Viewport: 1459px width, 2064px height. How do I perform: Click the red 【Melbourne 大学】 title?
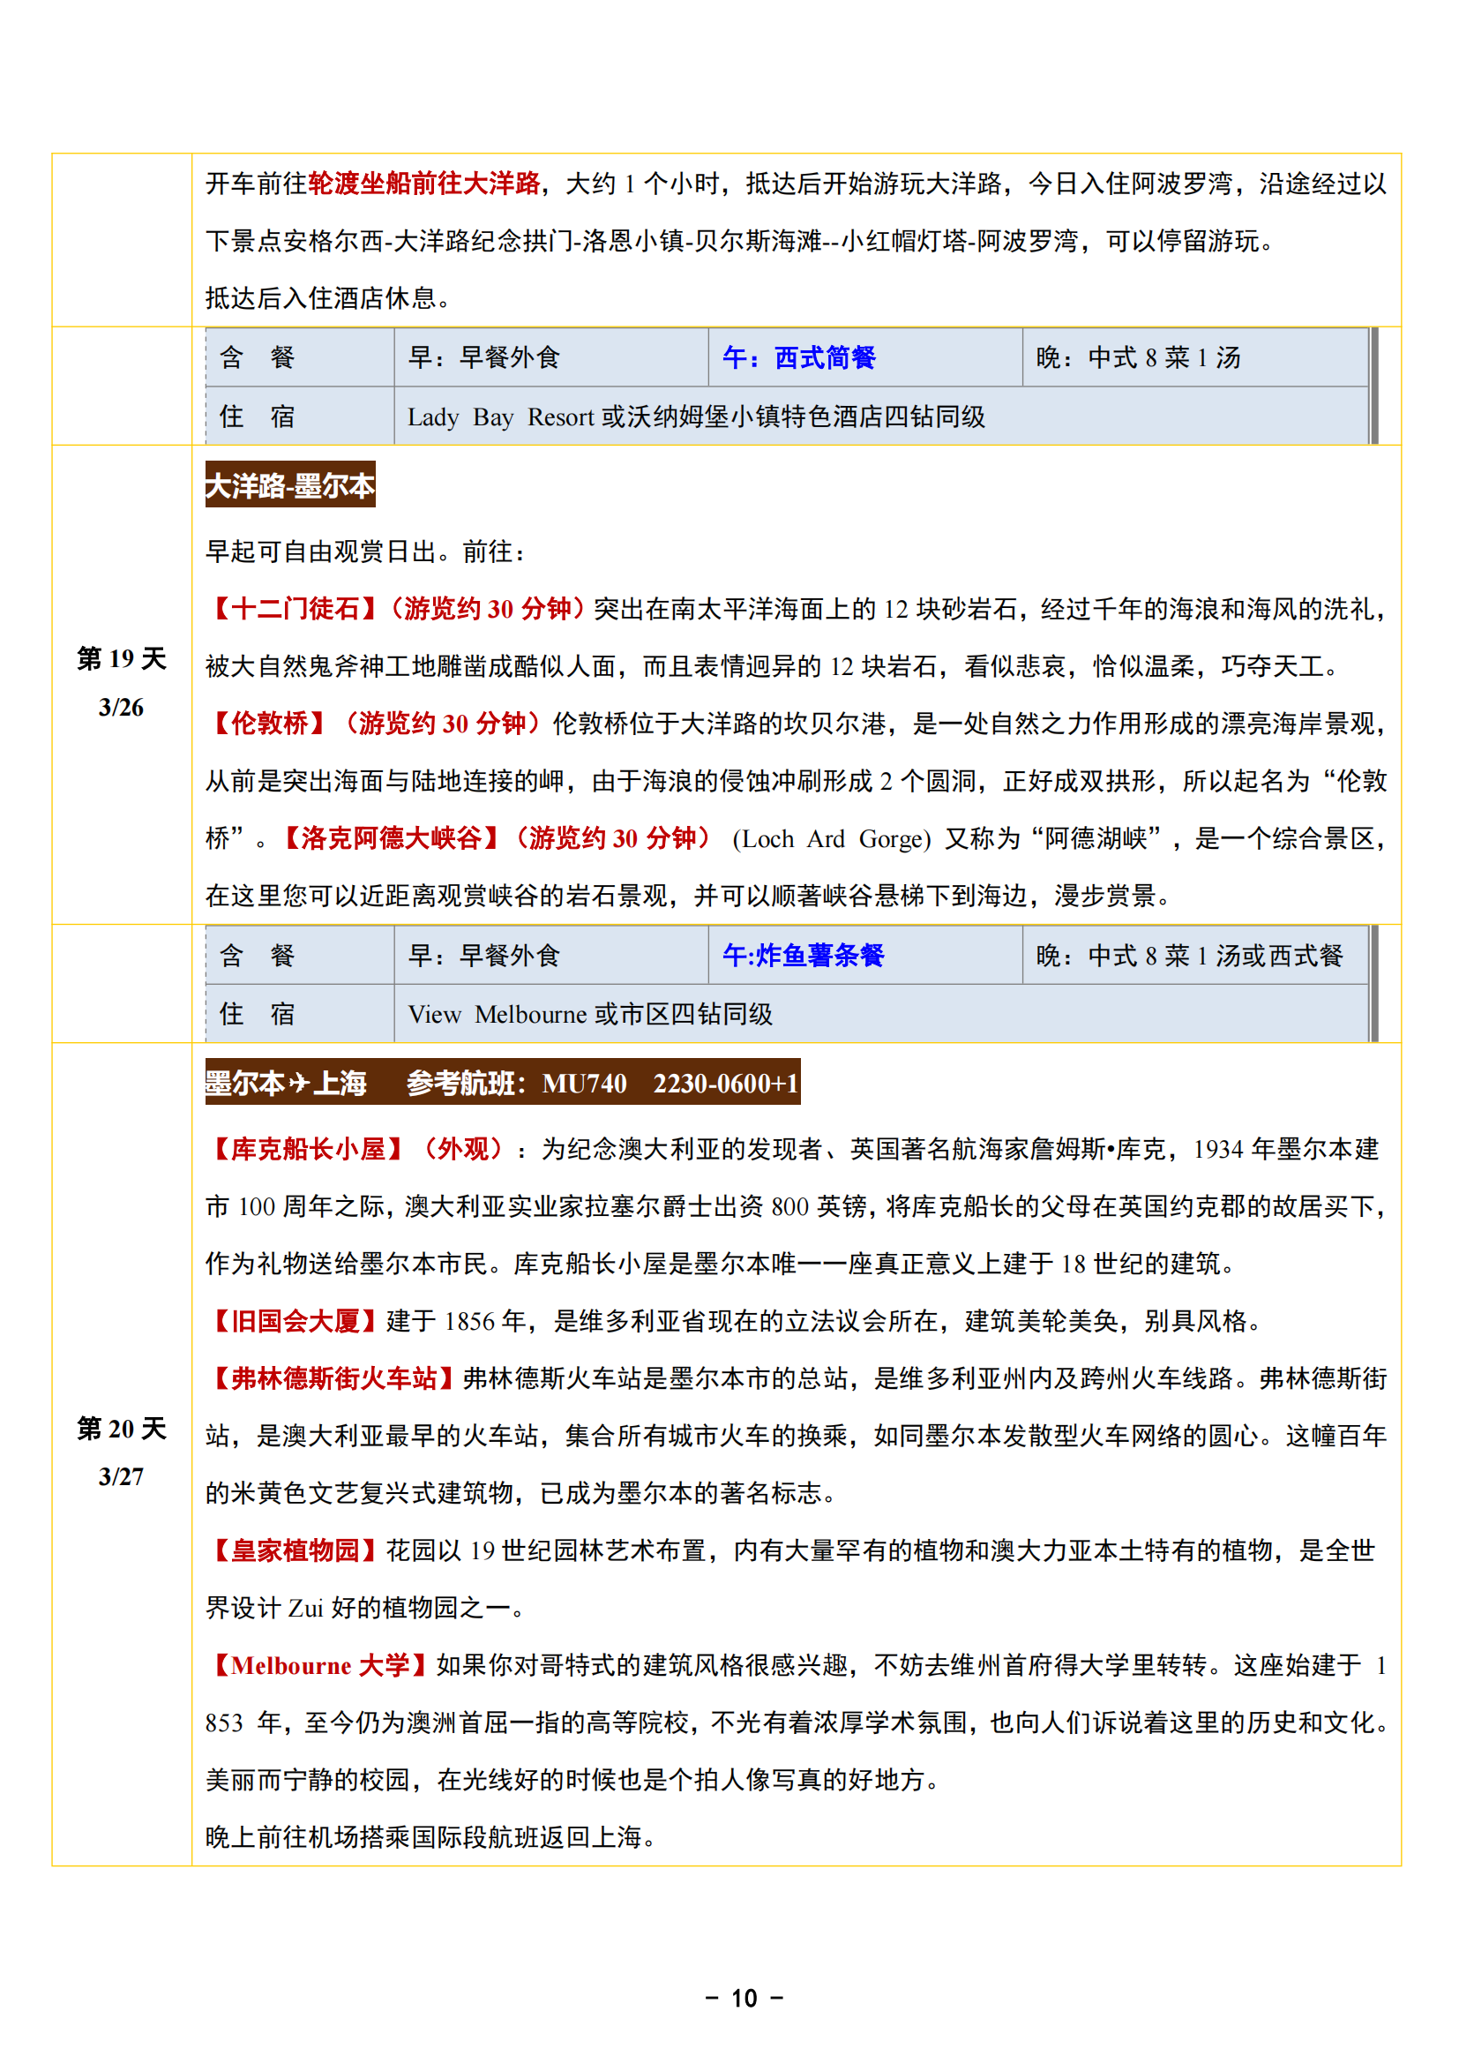click(x=320, y=1665)
